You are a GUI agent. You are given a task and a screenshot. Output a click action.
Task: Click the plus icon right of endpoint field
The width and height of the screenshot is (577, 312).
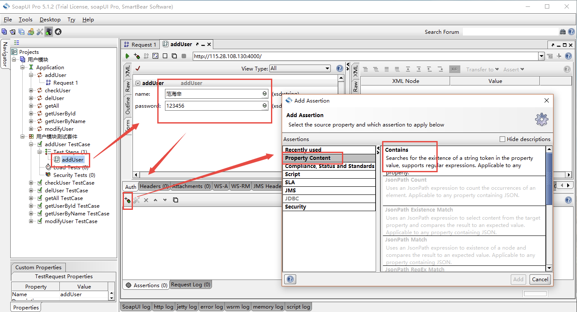click(559, 56)
